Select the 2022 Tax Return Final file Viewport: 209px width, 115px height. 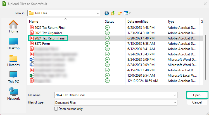pos(50,27)
